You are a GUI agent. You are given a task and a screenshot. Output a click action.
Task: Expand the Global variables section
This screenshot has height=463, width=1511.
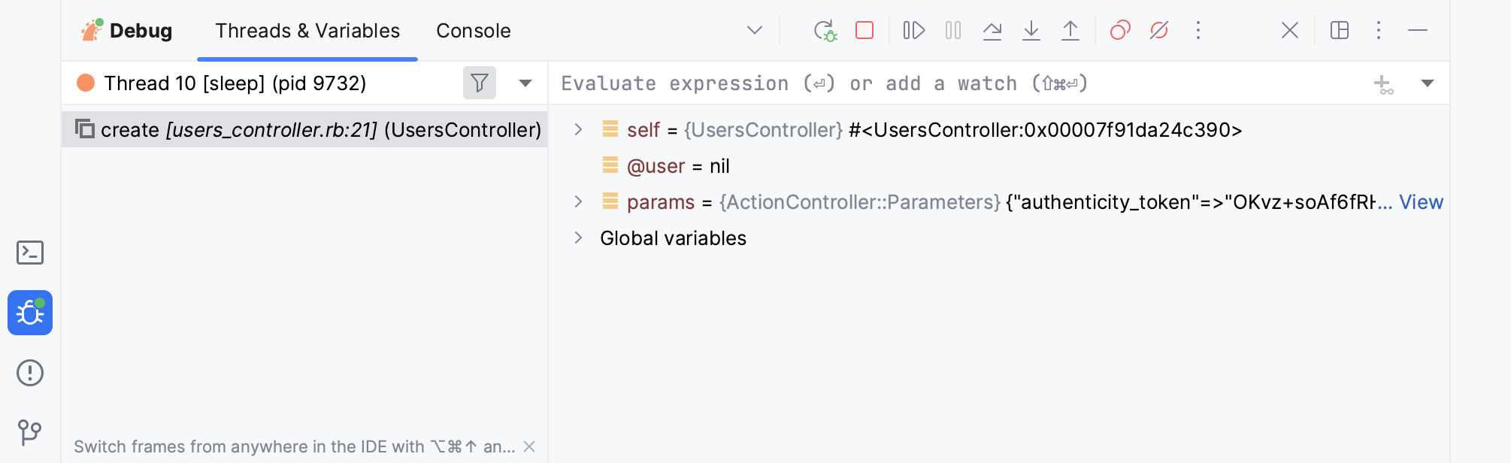579,238
